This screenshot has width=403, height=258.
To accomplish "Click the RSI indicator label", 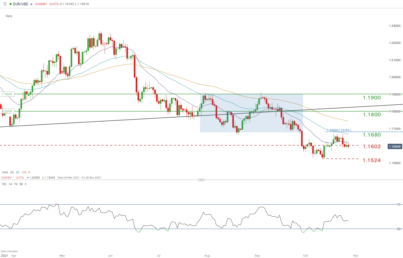I will [4, 184].
